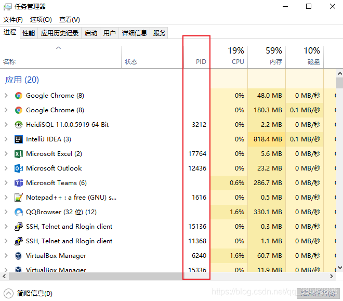Click the 330.1 MB memory cell
This screenshot has height=301, width=343.
[x=268, y=212]
